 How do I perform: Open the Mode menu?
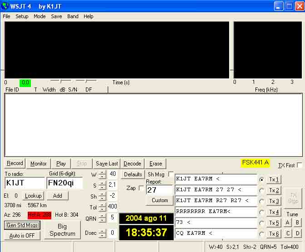[40, 16]
